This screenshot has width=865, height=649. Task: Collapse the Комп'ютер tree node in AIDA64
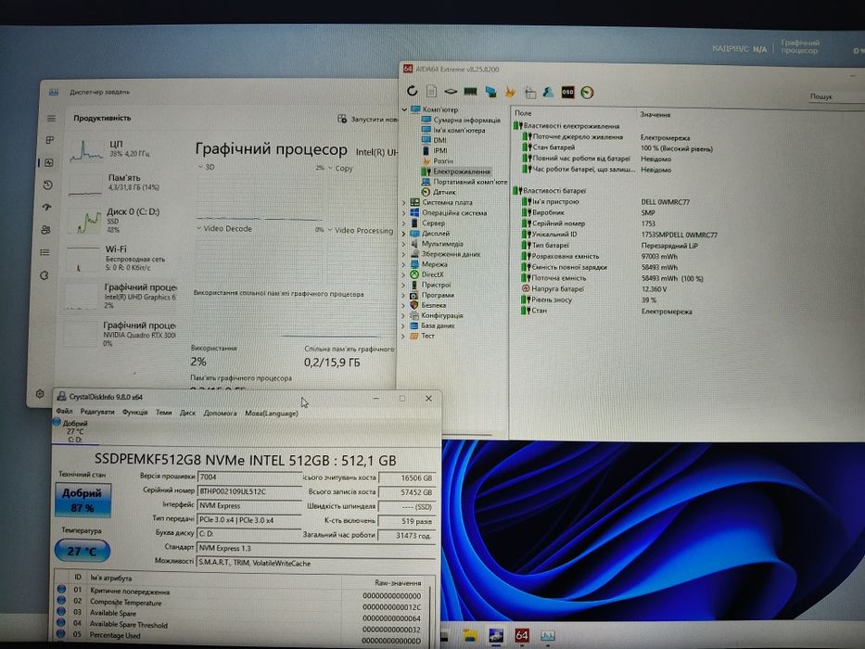(x=404, y=109)
